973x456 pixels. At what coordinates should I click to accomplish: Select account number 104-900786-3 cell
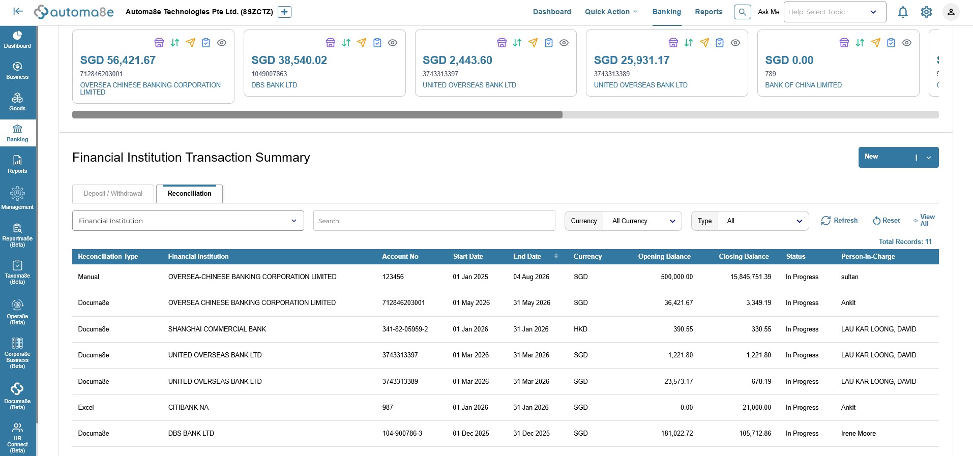point(402,434)
